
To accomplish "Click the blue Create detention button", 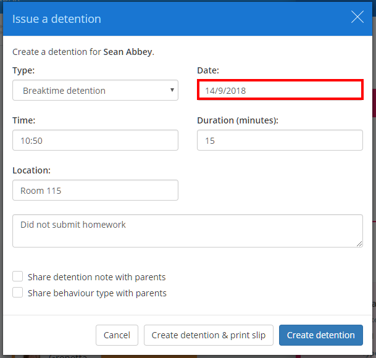I will click(x=321, y=335).
